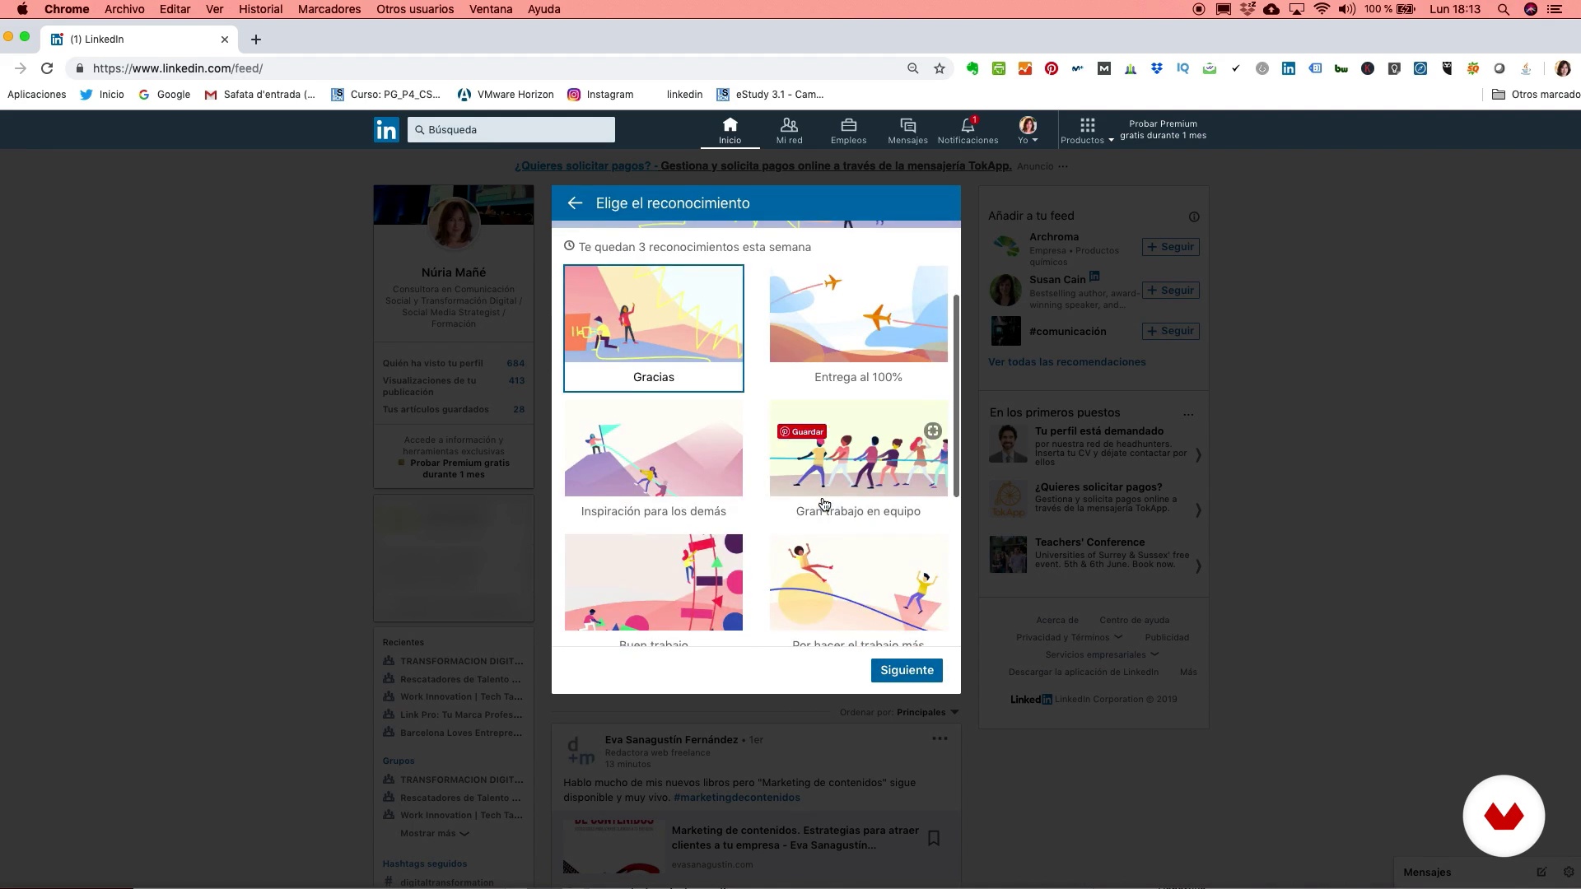Select Entrega al 100% recognition
Viewport: 1581px width, 889px height.
point(858,328)
